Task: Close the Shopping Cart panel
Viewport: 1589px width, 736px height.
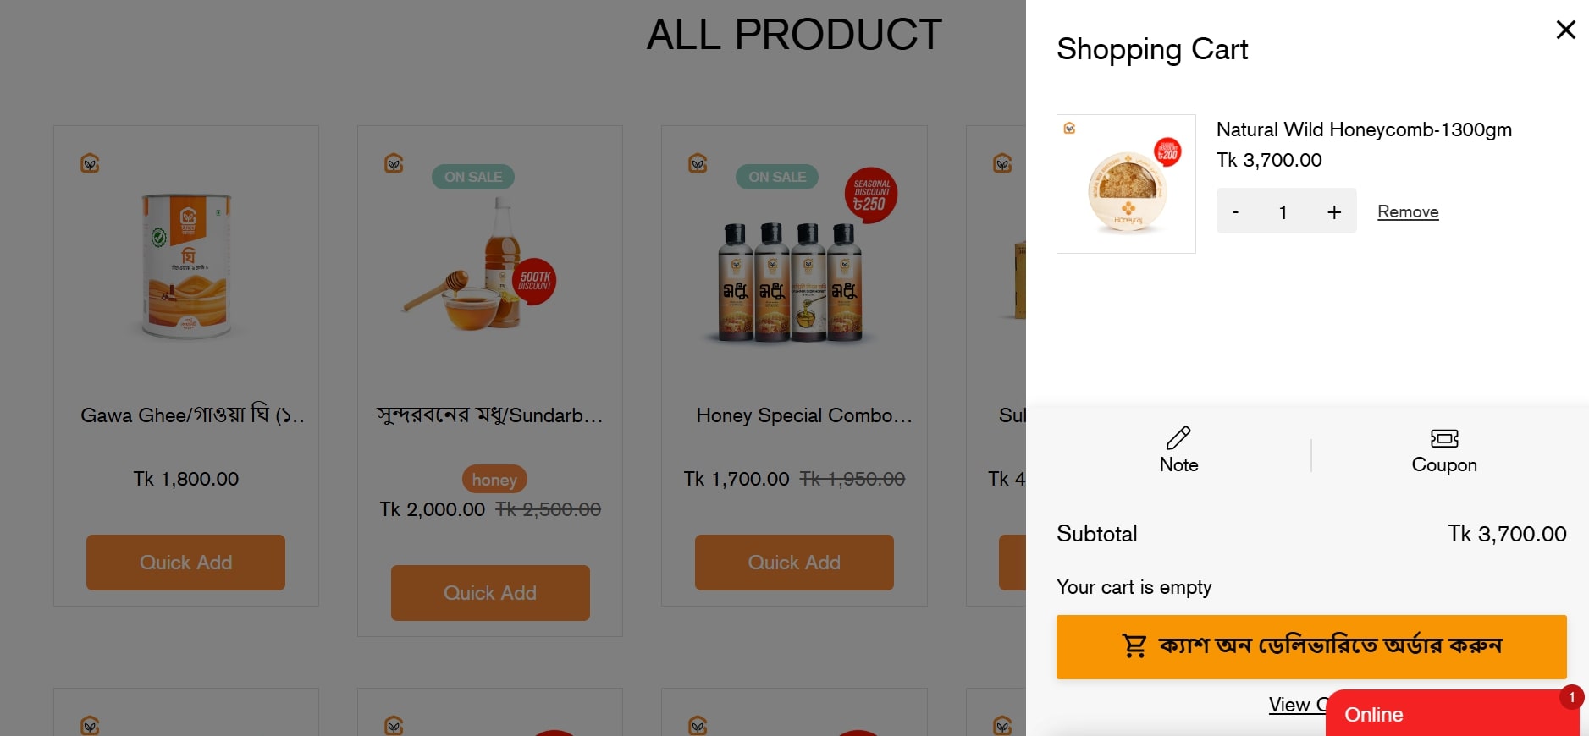Action: [x=1565, y=30]
